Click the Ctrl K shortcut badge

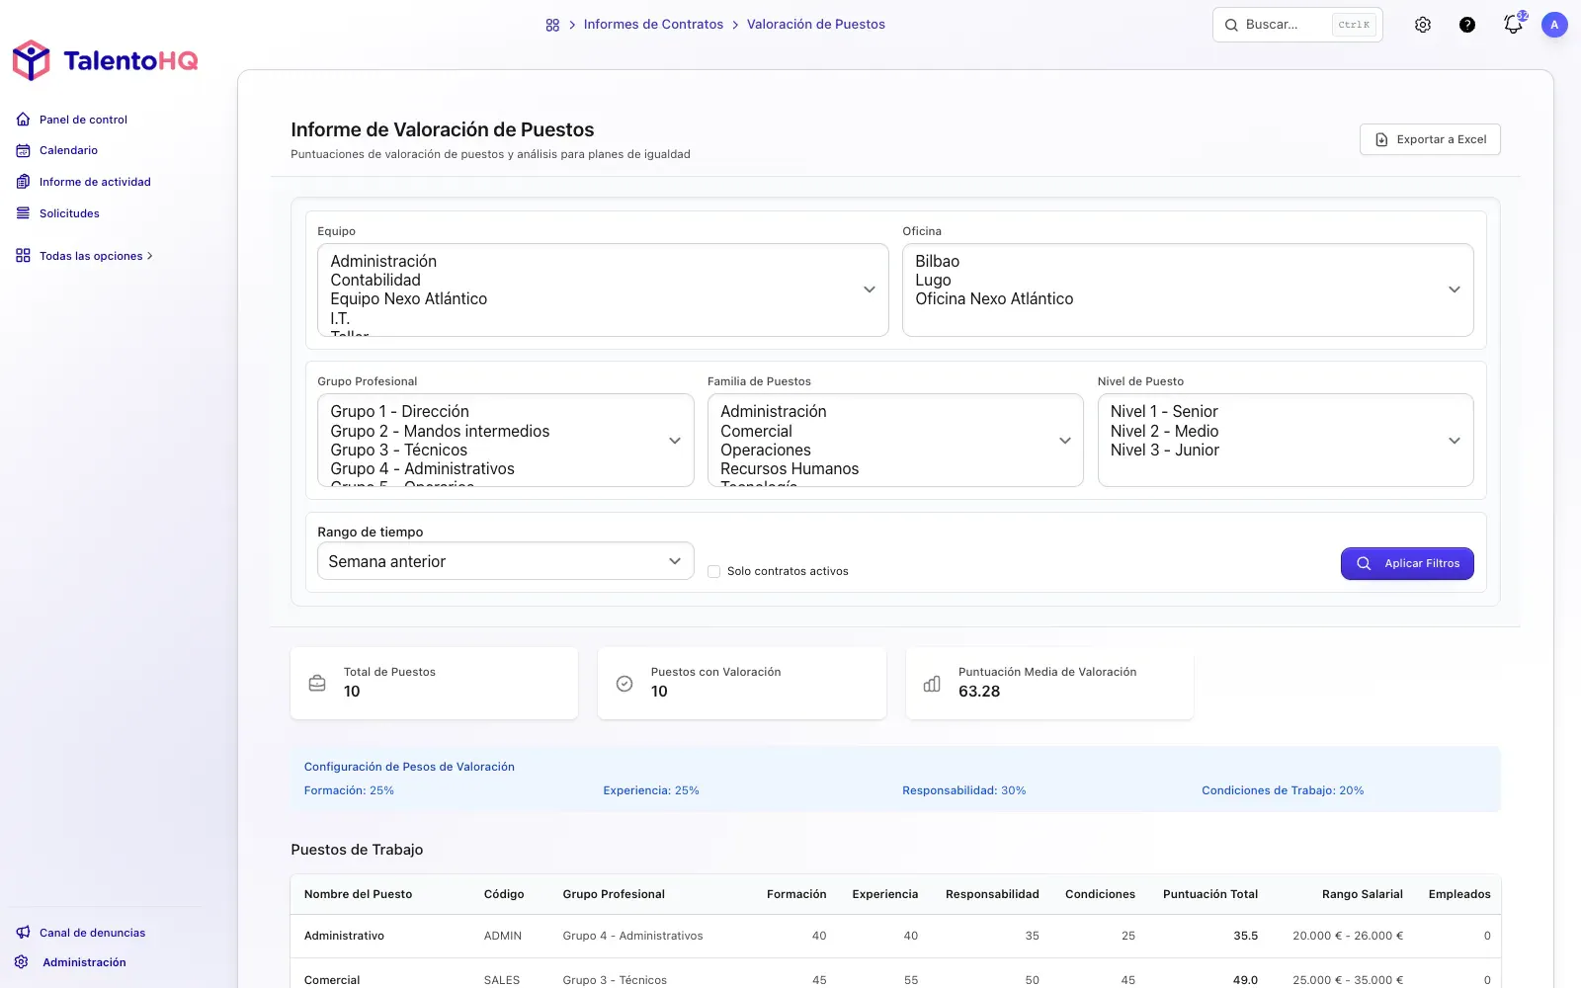click(x=1354, y=25)
